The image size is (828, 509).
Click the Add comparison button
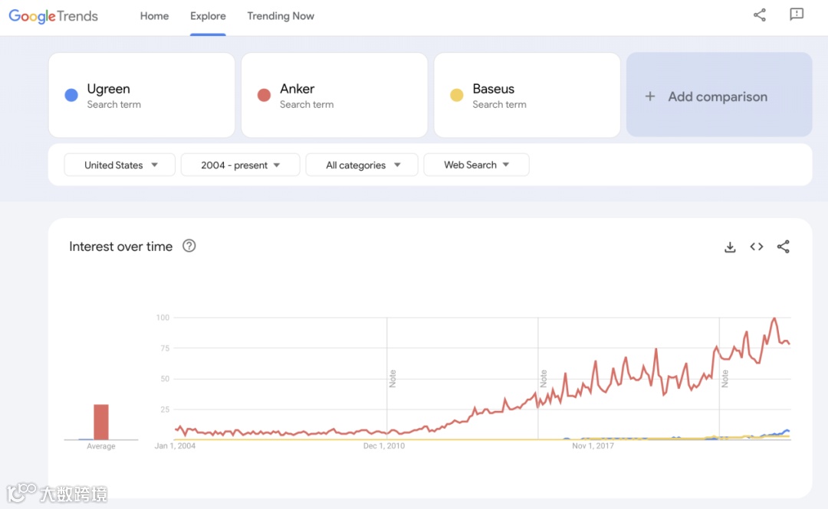pyautogui.click(x=718, y=96)
